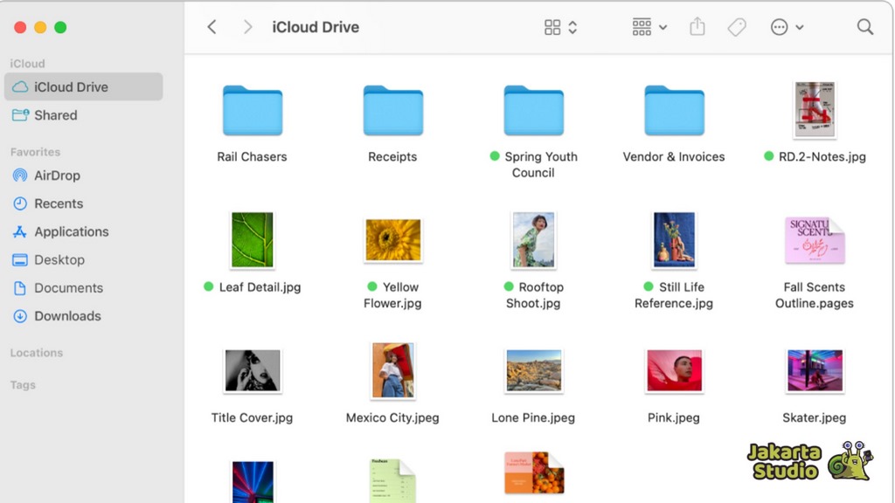Click the "Lone Pine.jpeg" file name
The image size is (895, 503).
pyautogui.click(x=533, y=417)
